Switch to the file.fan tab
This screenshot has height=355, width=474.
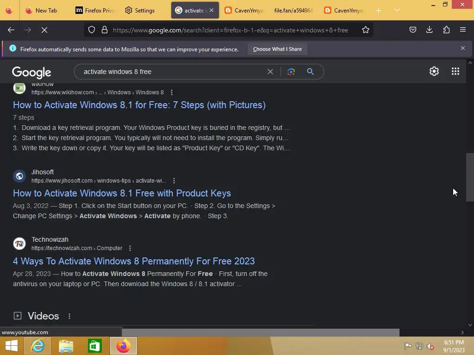293,10
